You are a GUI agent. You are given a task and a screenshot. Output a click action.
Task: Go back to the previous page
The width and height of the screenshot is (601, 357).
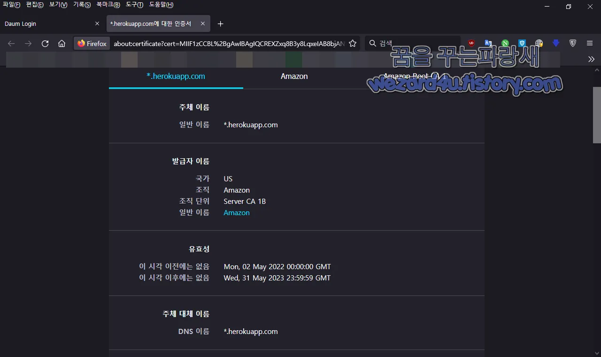click(11, 44)
